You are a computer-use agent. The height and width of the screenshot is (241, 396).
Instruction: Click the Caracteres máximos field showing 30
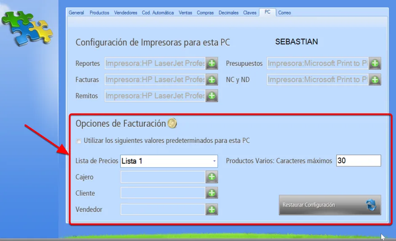359,161
